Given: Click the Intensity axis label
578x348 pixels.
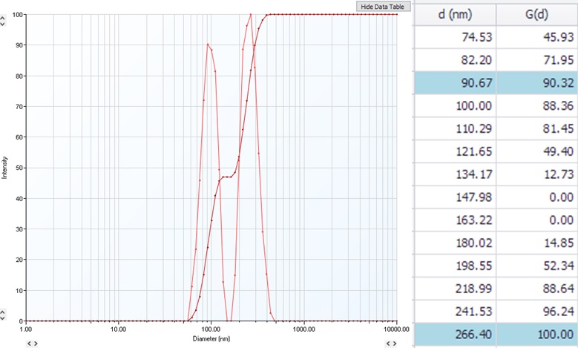Looking at the screenshot, I should pos(6,167).
